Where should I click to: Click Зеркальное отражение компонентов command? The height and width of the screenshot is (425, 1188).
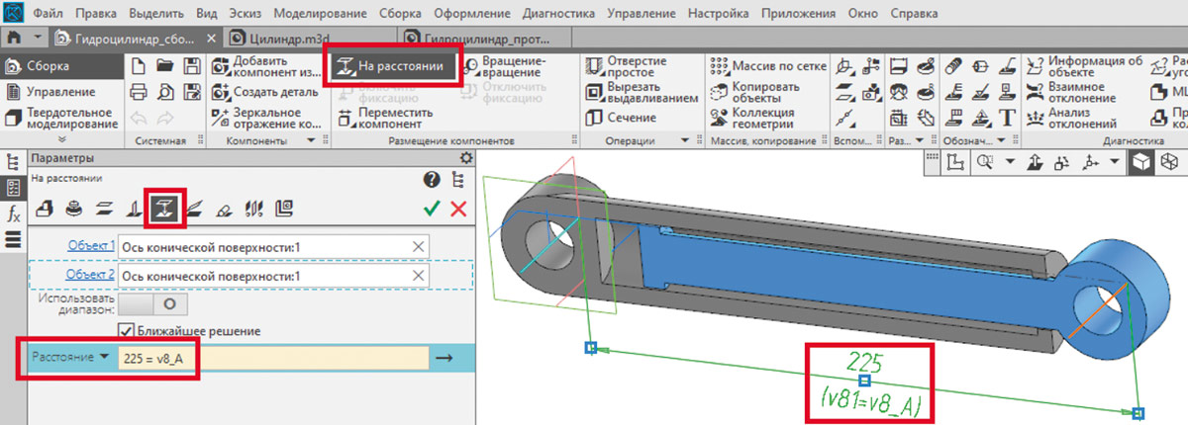267,118
